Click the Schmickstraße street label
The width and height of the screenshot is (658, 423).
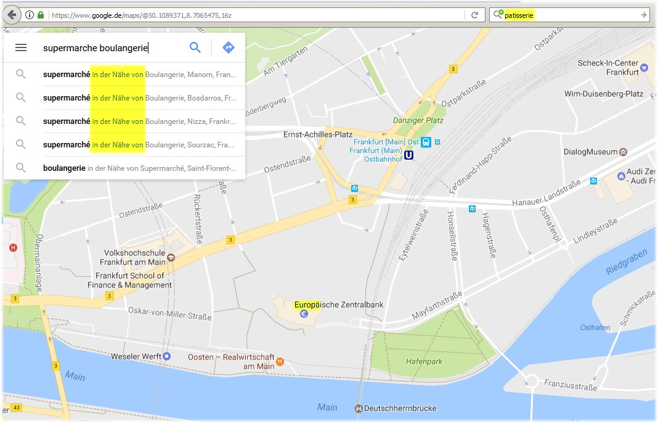tap(637, 309)
